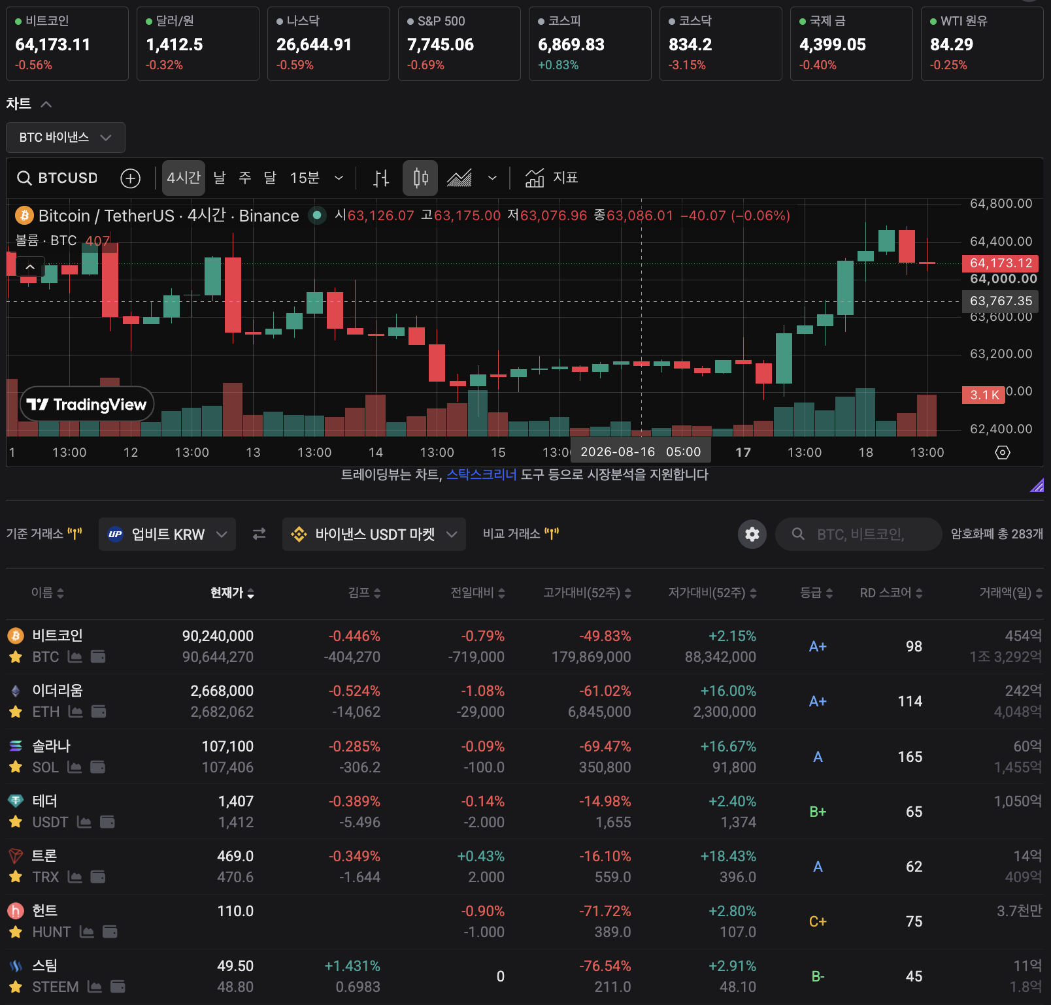The image size is (1051, 1005).
Task: Open the 비트코인 ticker card
Action: (67, 44)
